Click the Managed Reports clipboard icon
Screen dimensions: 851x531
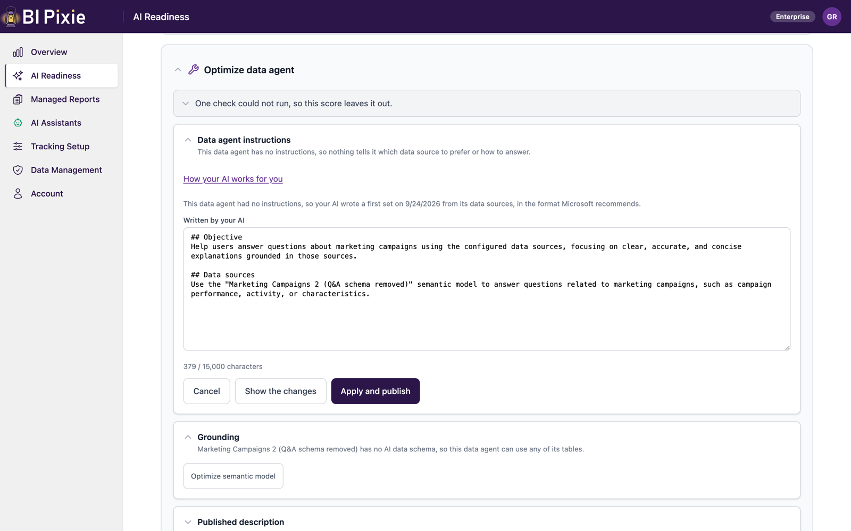(x=18, y=99)
